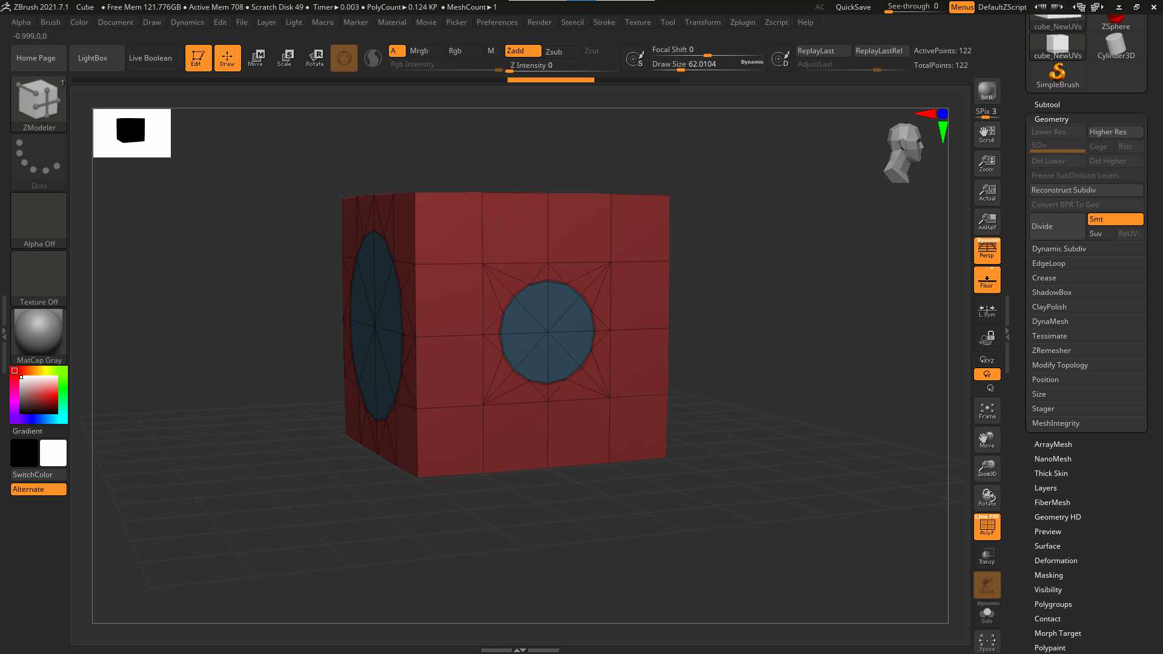Click the Frame mesh icon
The image size is (1163, 654).
pos(987,411)
